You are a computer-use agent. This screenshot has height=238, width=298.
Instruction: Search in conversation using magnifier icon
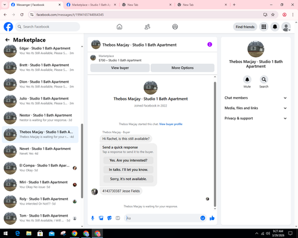coord(264,80)
